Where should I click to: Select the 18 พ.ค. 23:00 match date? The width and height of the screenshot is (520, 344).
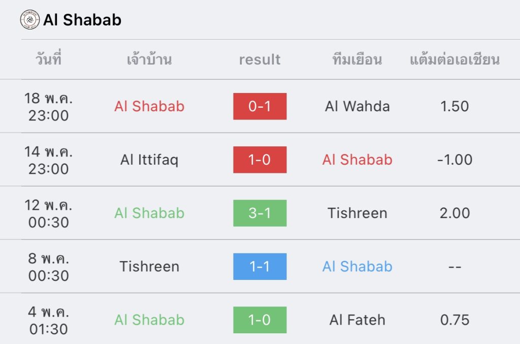click(x=48, y=107)
